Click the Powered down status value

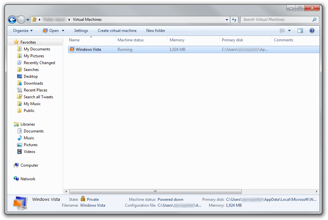(x=170, y=199)
